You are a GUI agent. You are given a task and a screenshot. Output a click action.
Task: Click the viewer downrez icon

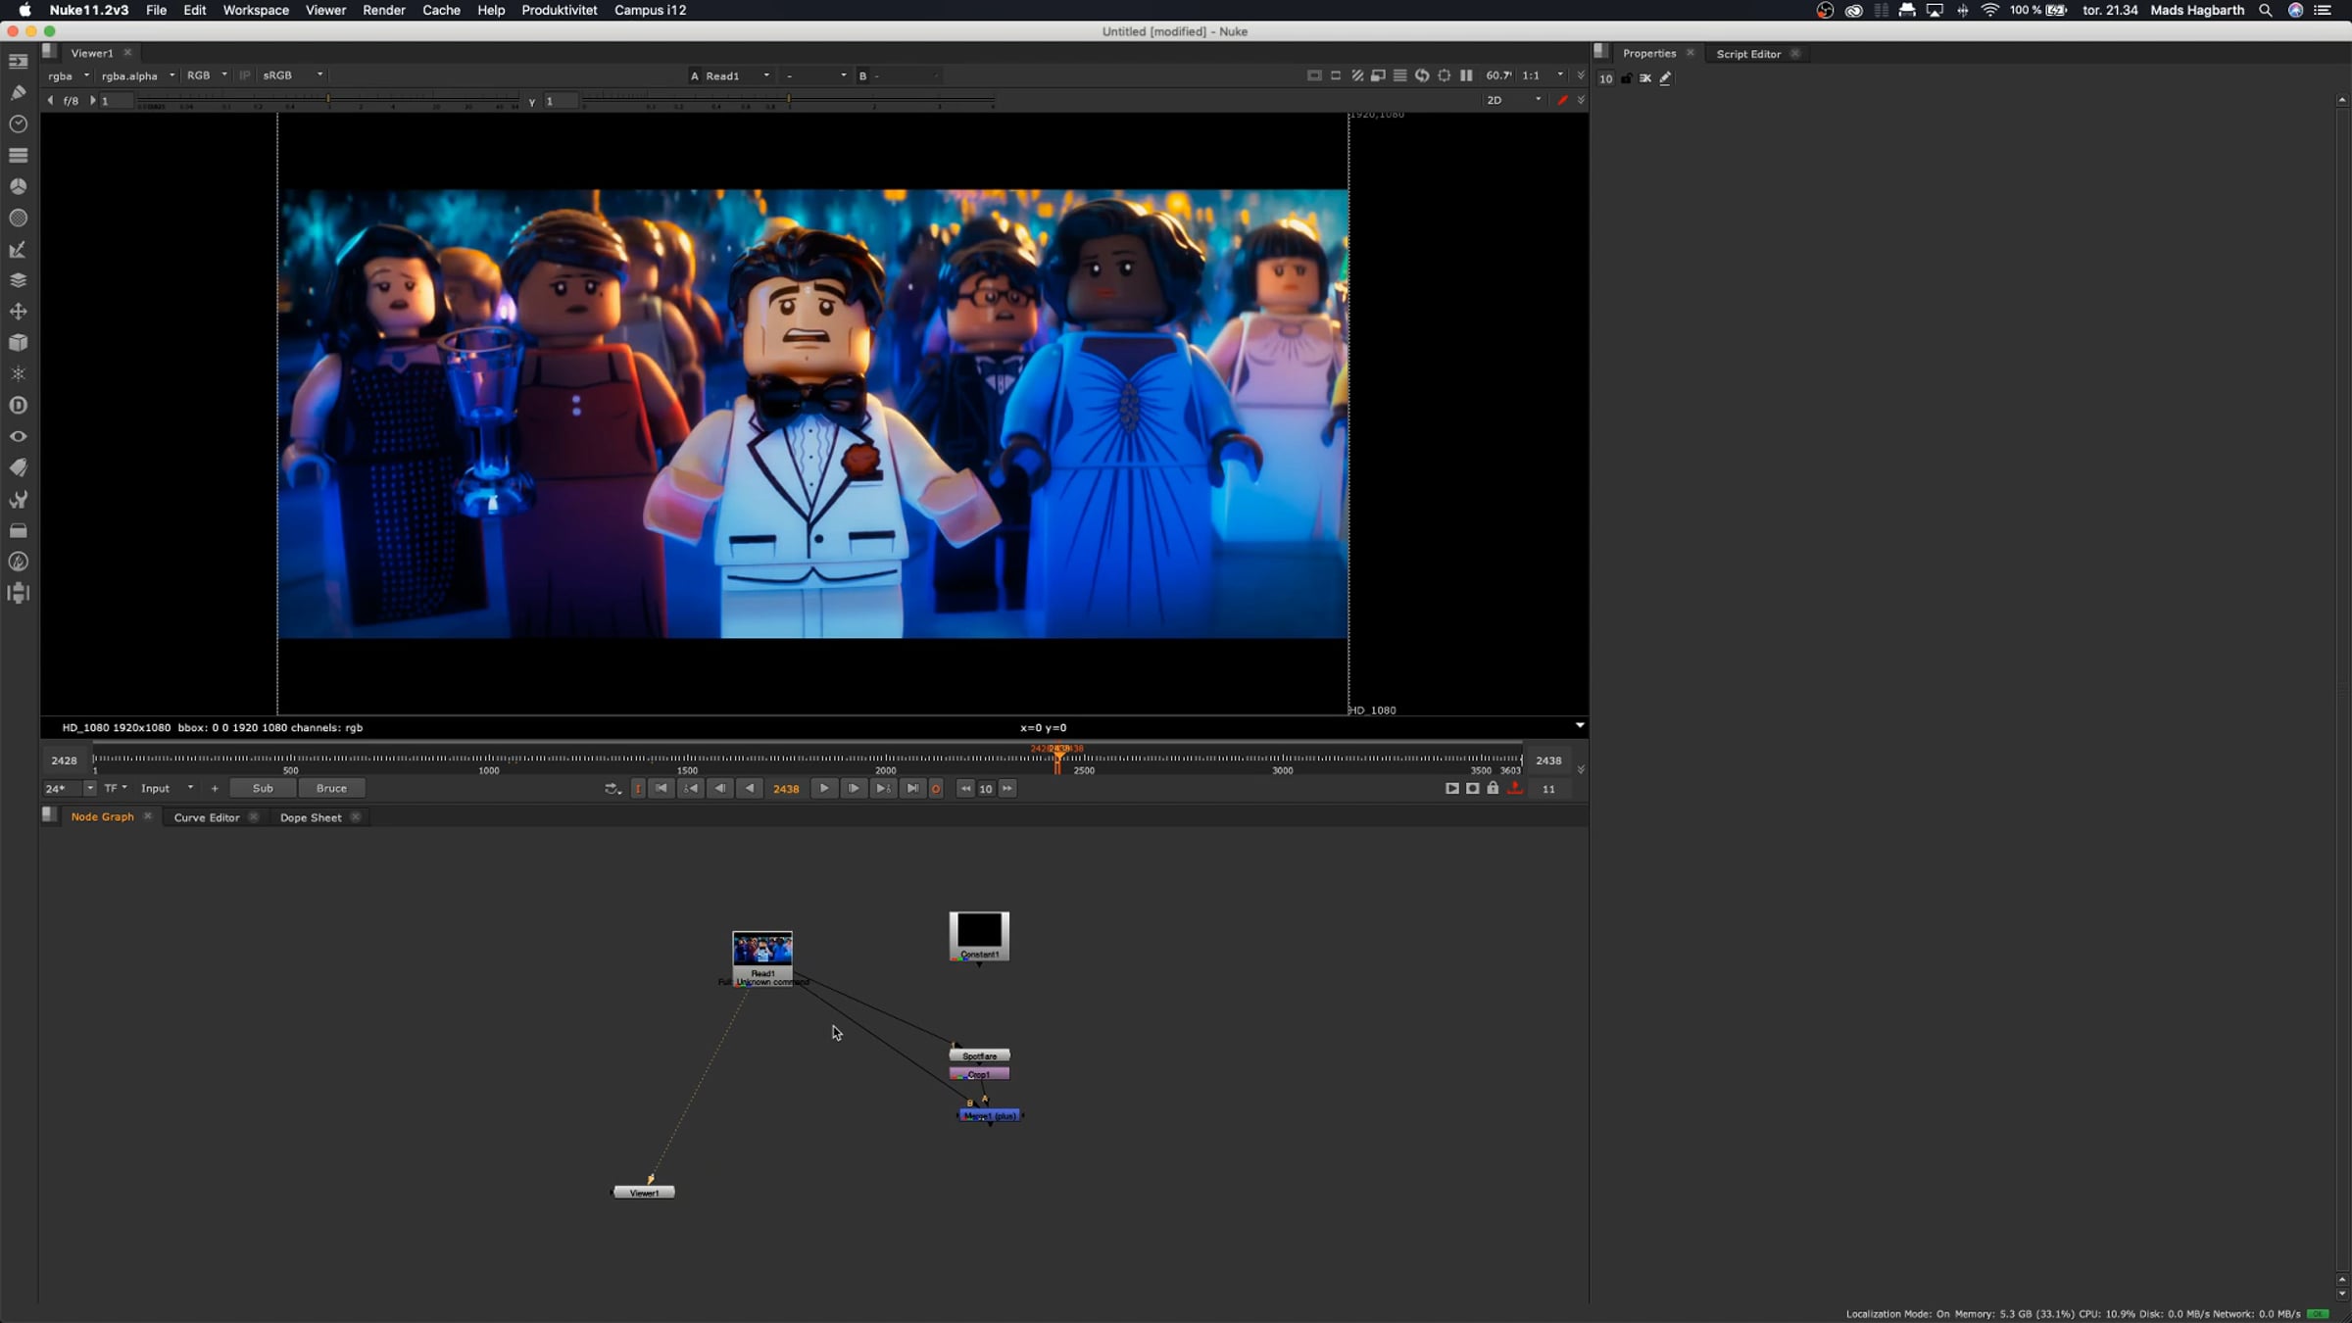click(x=1378, y=75)
